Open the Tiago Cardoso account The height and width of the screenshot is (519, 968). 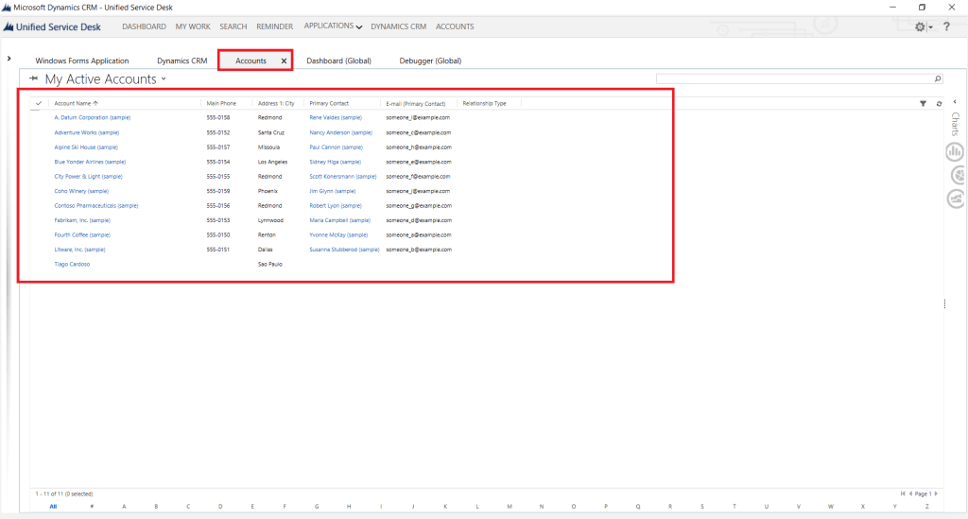tap(72, 264)
